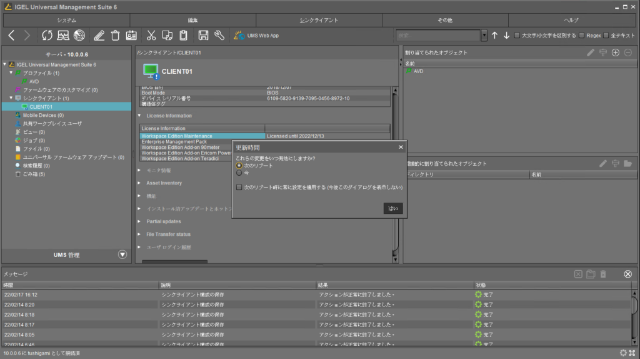The image size is (640, 359).
Task: Open the システム menu
Action: tap(66, 20)
